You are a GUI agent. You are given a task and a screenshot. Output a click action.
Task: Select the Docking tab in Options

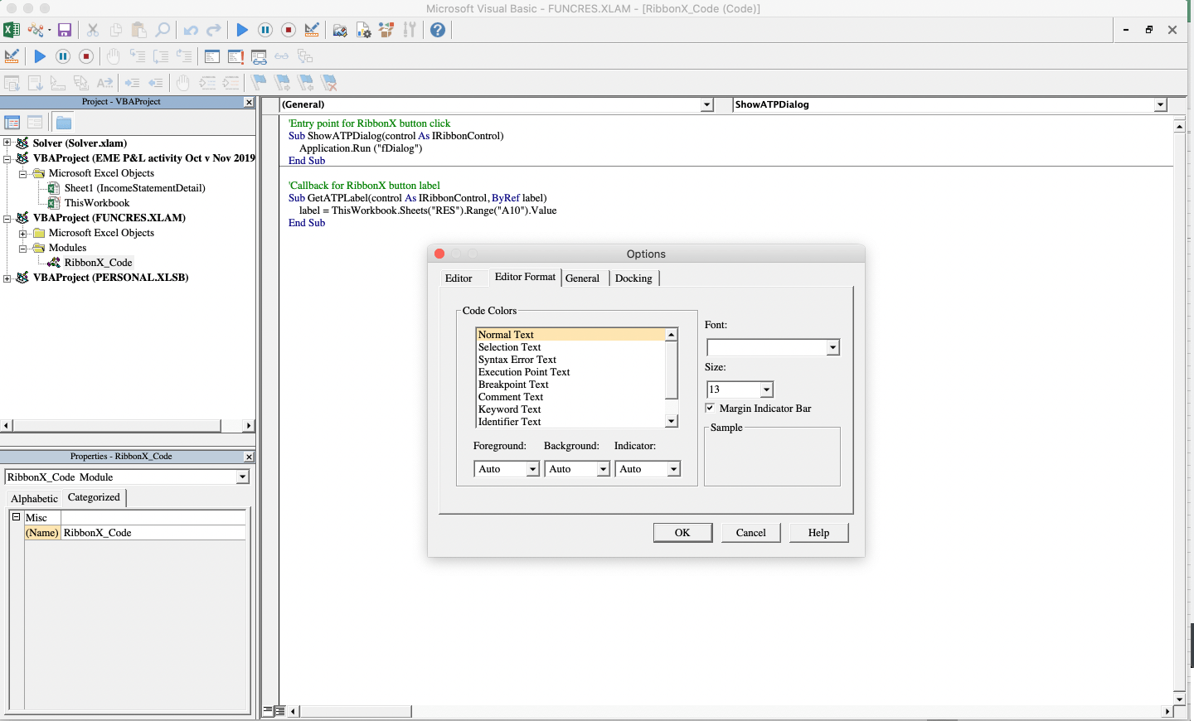633,278
